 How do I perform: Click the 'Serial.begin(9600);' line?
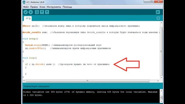click(38, 45)
